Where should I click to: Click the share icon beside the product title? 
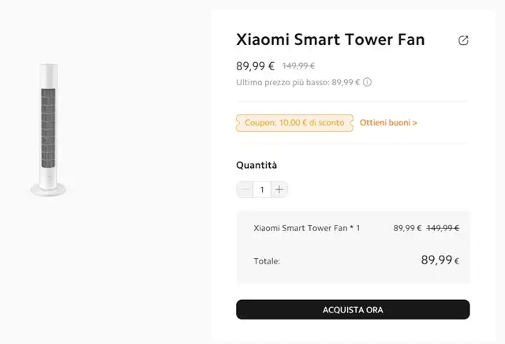click(x=463, y=41)
